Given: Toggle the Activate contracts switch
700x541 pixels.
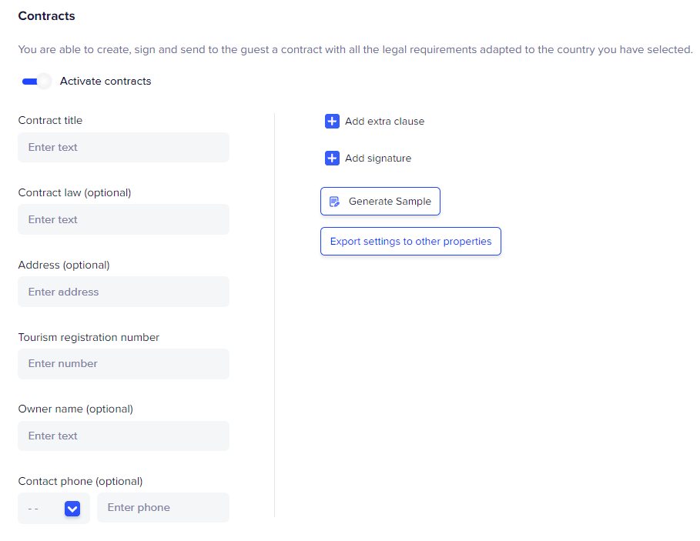Looking at the screenshot, I should tap(37, 81).
